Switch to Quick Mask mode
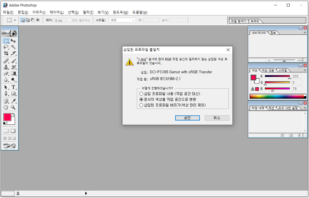Viewport: 309px width, 198px height. click(13, 131)
